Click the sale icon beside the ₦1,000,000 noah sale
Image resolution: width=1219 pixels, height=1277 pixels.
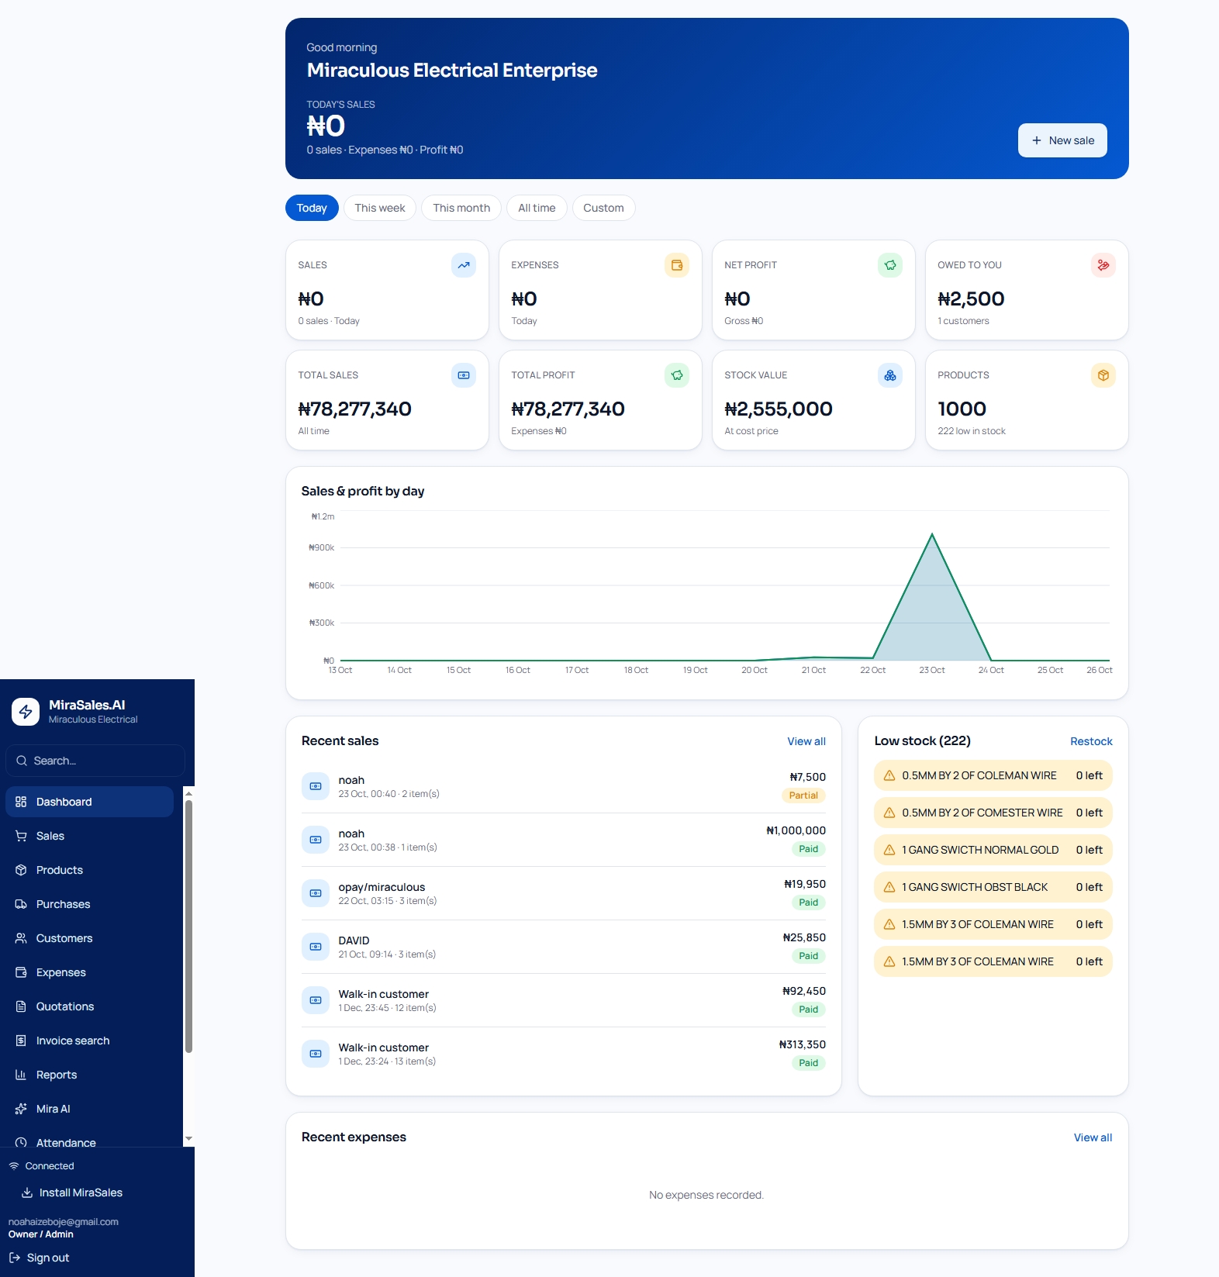pyautogui.click(x=316, y=840)
